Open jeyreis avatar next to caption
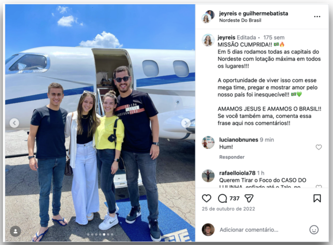 (x=208, y=40)
